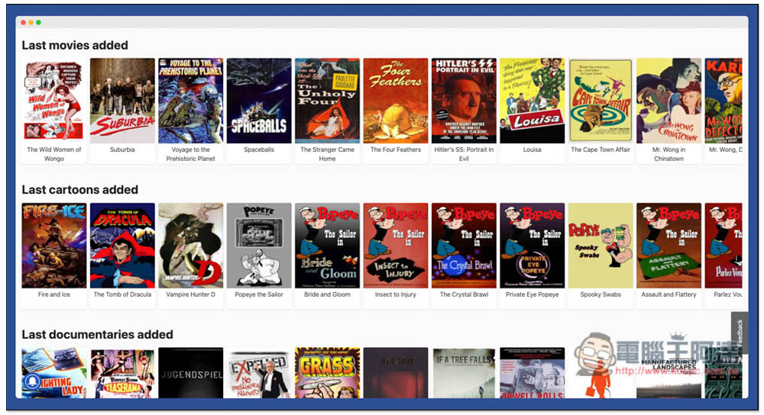Click The Wild Women of Wongo poster
The width and height of the screenshot is (764, 415).
tap(54, 101)
